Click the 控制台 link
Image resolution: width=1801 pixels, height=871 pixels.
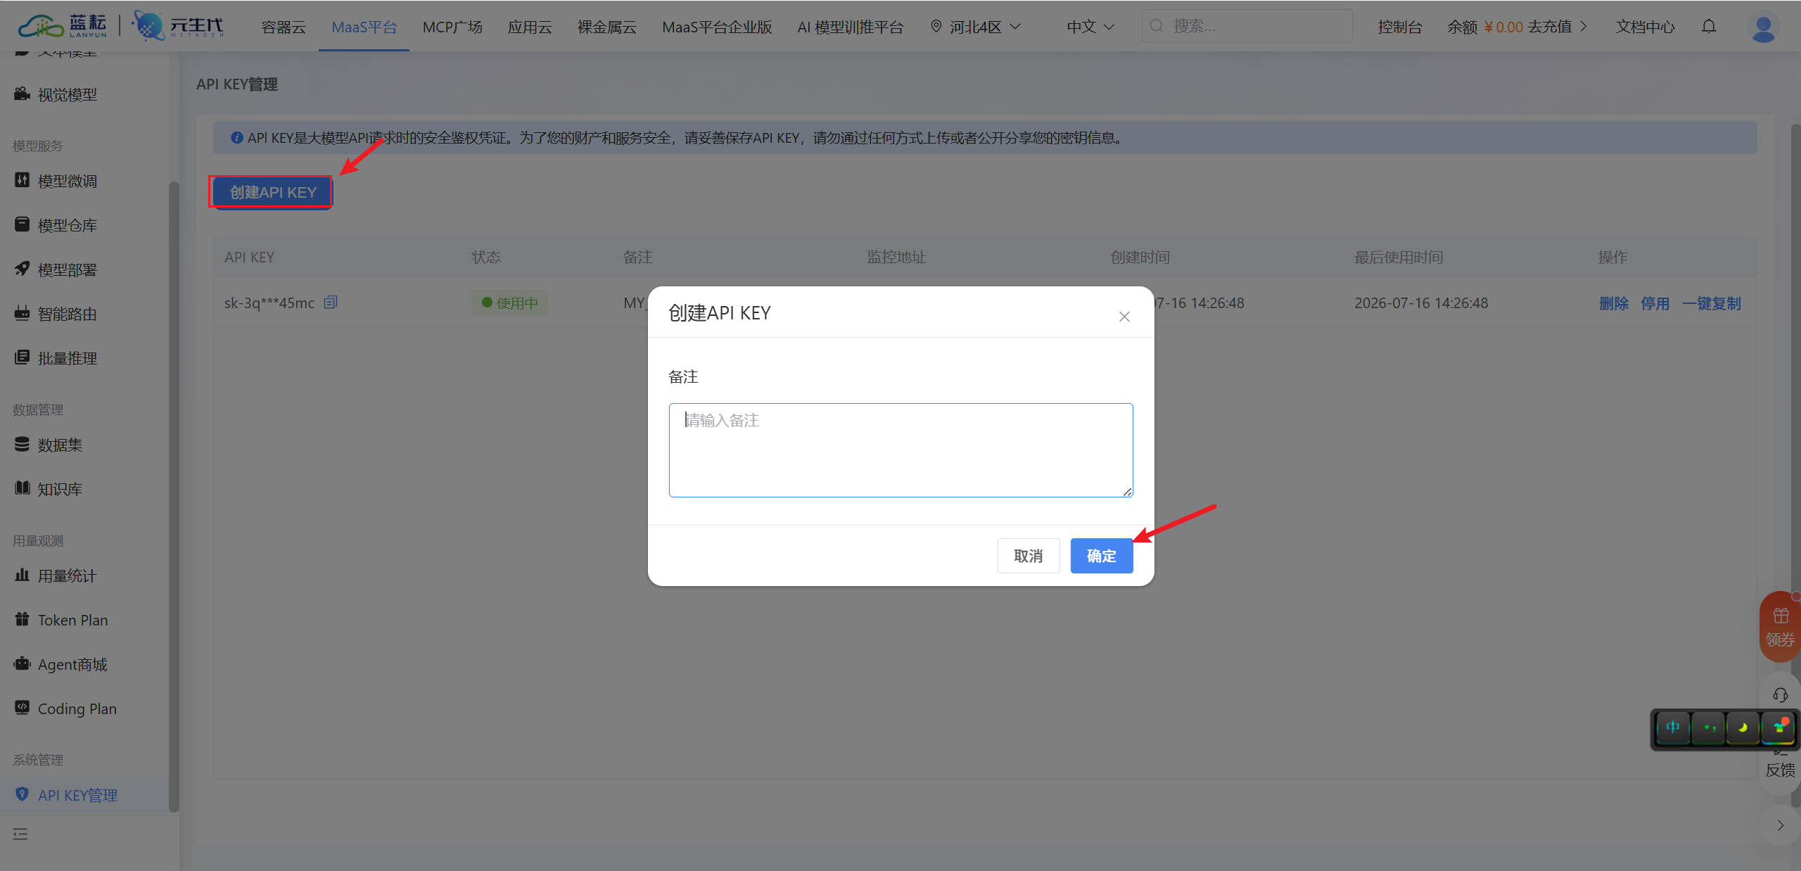[x=1399, y=27]
